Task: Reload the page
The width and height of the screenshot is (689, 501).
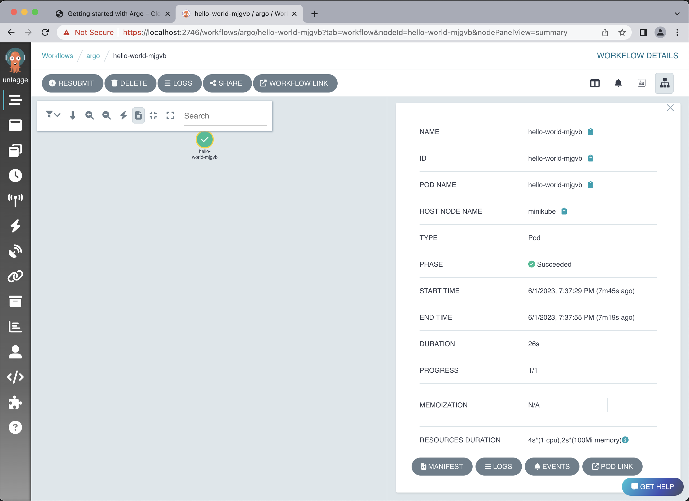Action: coord(45,32)
